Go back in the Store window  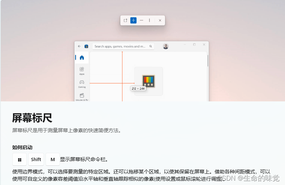[79, 46]
